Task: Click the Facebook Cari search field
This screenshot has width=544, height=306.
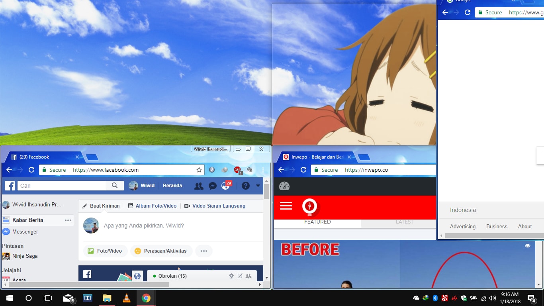Action: coord(62,186)
